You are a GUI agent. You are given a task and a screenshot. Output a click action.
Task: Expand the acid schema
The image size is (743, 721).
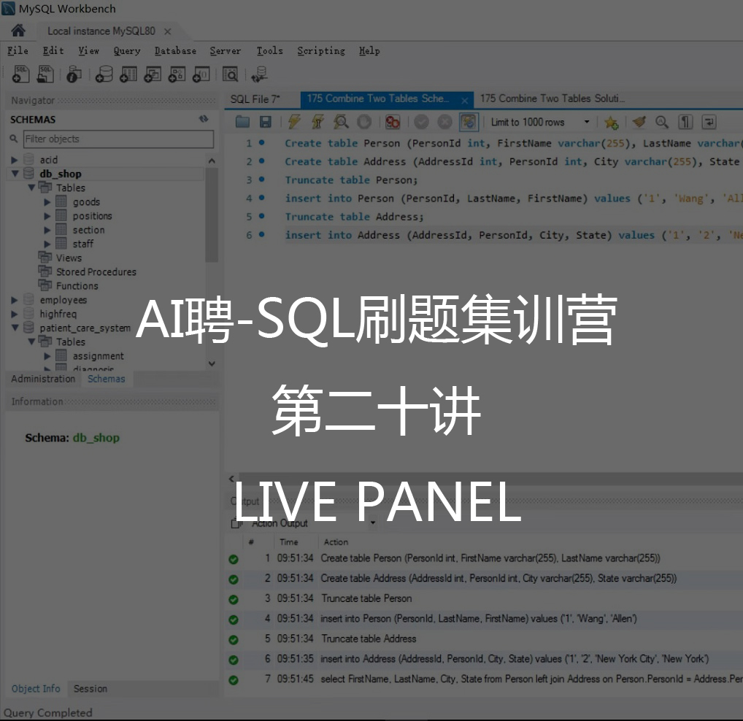(15, 160)
